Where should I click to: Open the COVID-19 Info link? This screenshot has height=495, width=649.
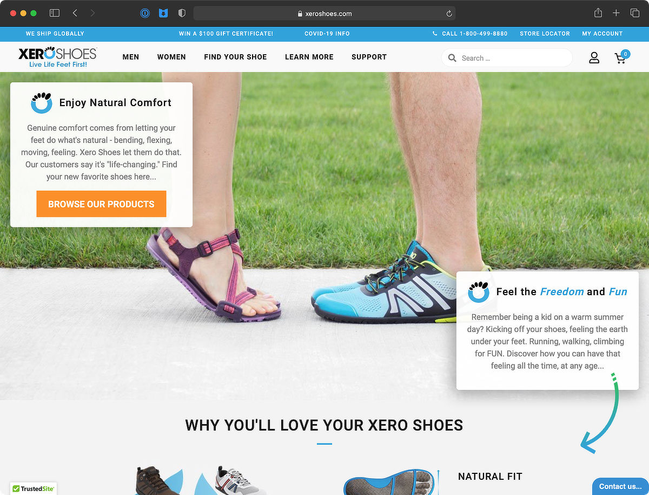327,34
